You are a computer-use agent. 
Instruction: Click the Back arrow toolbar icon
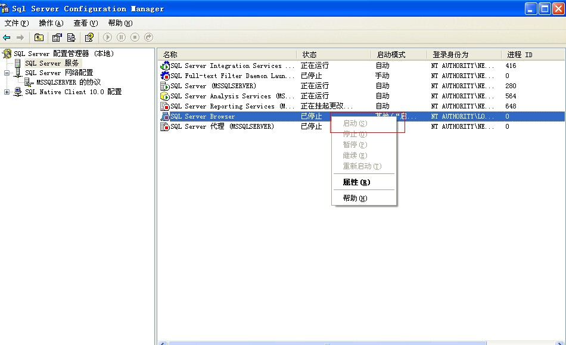point(7,38)
